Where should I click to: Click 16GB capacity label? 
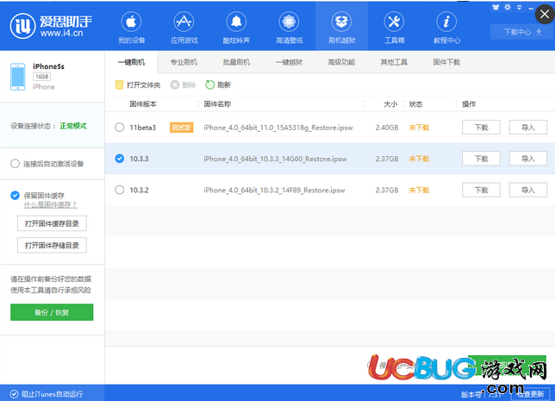coord(42,77)
